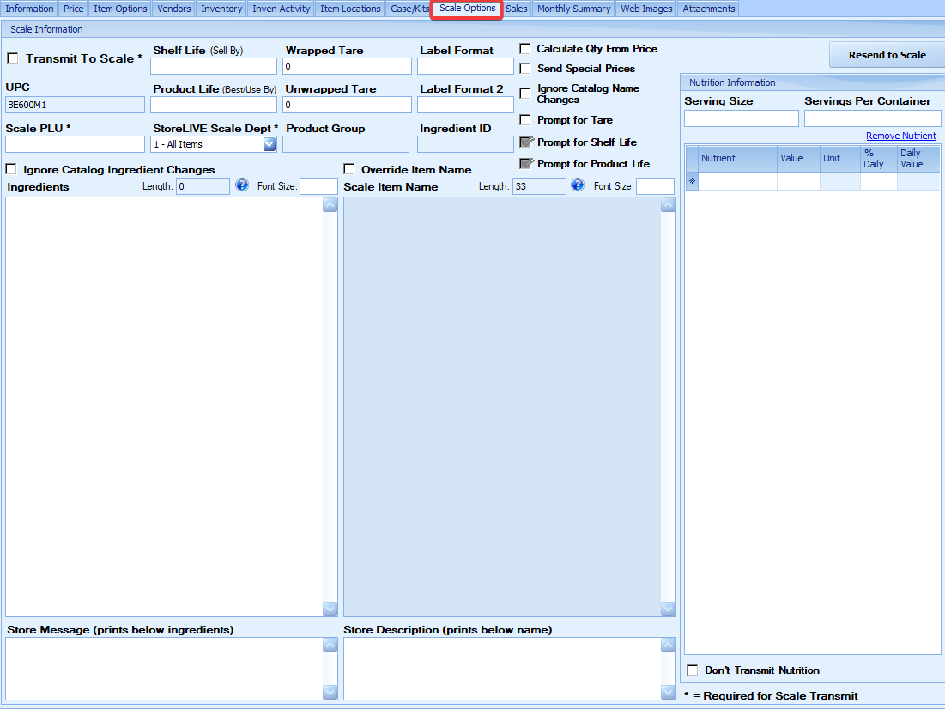Click the Scale PLU input field
The width and height of the screenshot is (945, 709).
[75, 144]
